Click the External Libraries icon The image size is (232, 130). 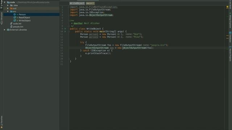click(x=8, y=30)
